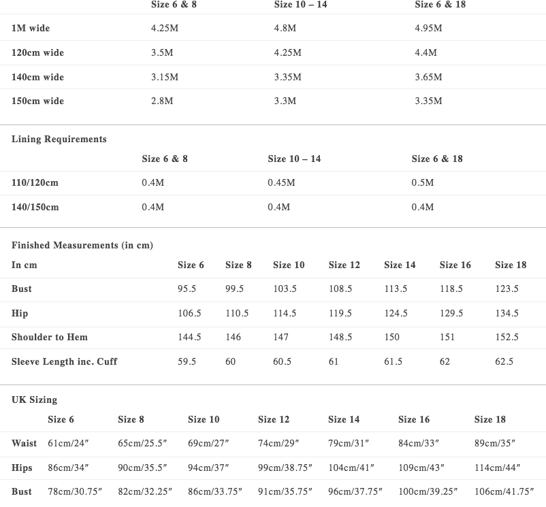Select the 140cm wide 3.65M value
546x507 pixels.
tap(428, 77)
